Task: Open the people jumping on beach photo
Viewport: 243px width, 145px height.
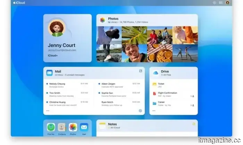Action: pyautogui.click(x=185, y=53)
